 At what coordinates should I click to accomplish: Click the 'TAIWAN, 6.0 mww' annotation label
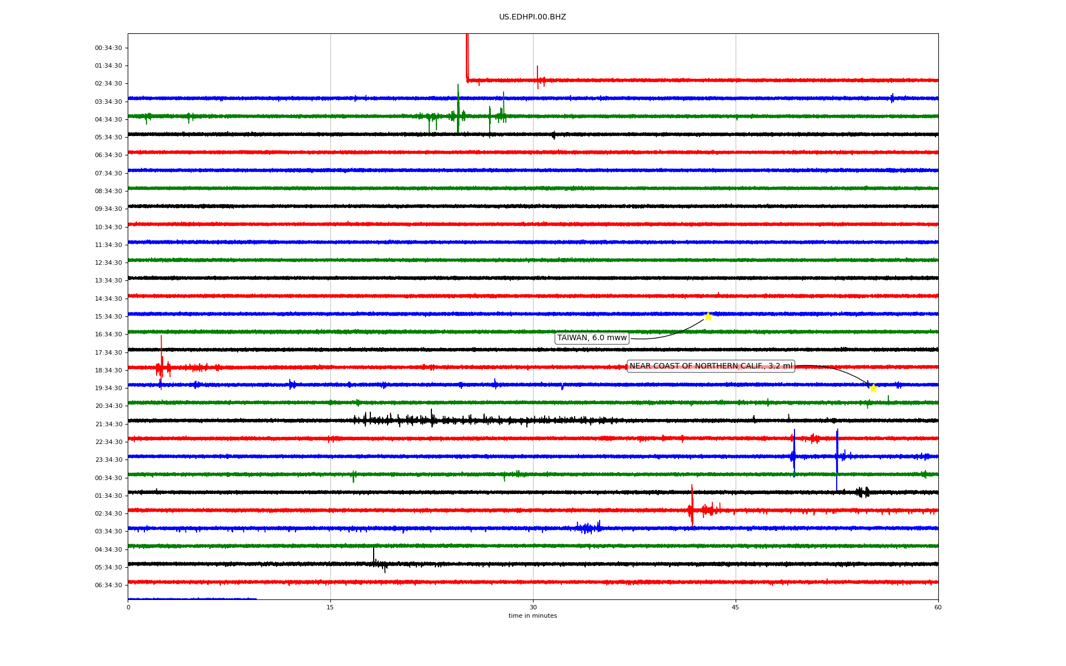click(592, 338)
